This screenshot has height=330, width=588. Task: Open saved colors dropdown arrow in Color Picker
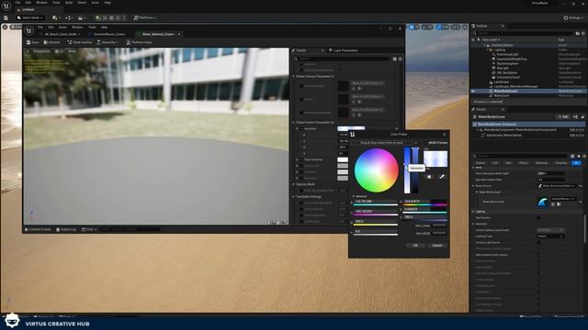(x=416, y=143)
